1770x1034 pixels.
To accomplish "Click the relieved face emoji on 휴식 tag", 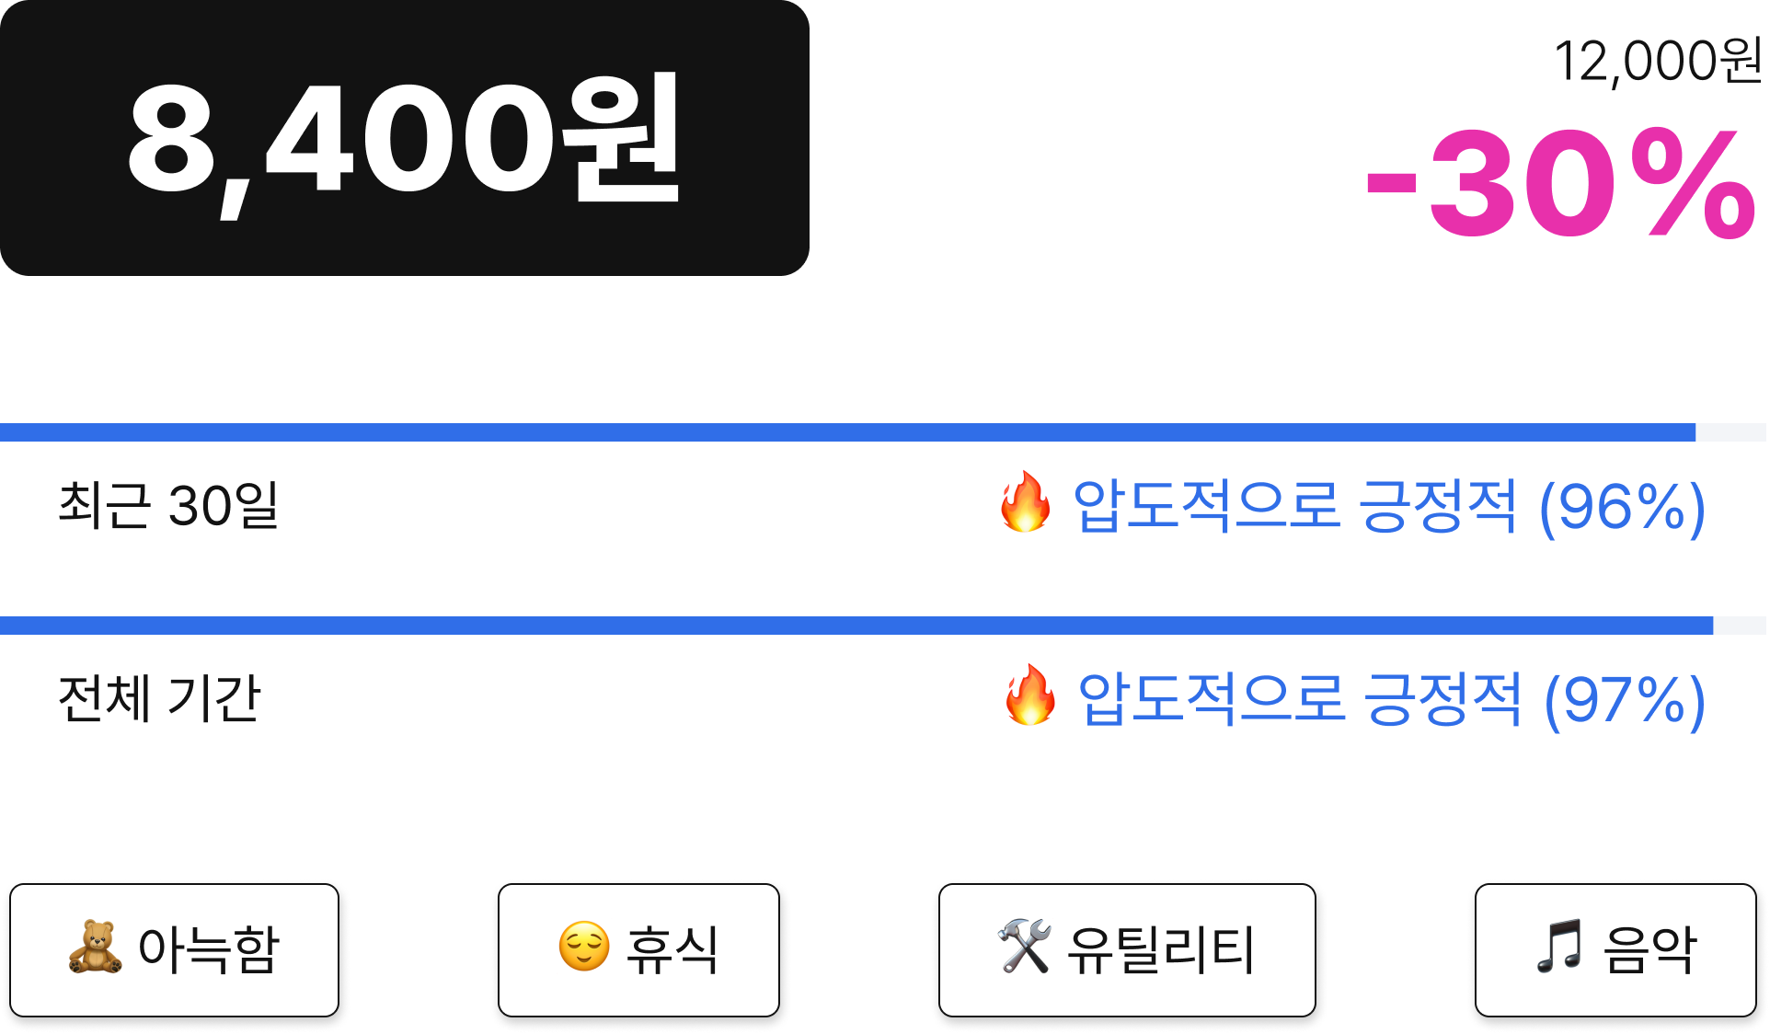I will pyautogui.click(x=584, y=947).
